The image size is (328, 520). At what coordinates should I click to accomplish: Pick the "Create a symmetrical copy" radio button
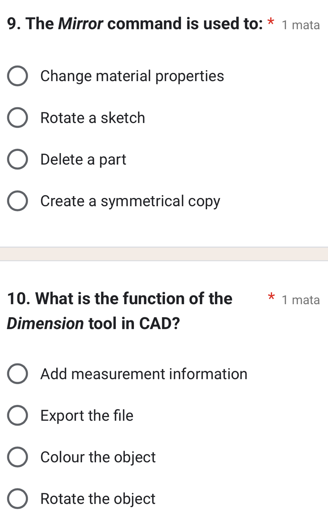17,201
